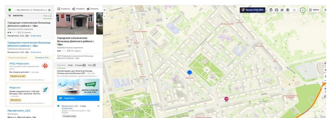Switch to the Фото tab

(x=92, y=65)
